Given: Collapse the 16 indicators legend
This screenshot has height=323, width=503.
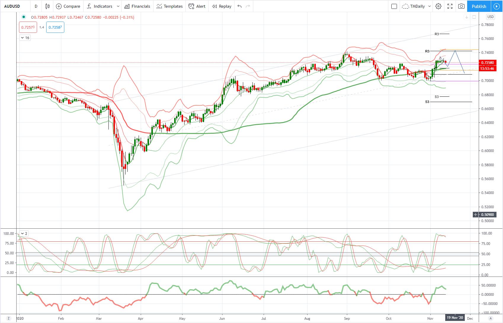Looking at the screenshot, I should click(25, 38).
